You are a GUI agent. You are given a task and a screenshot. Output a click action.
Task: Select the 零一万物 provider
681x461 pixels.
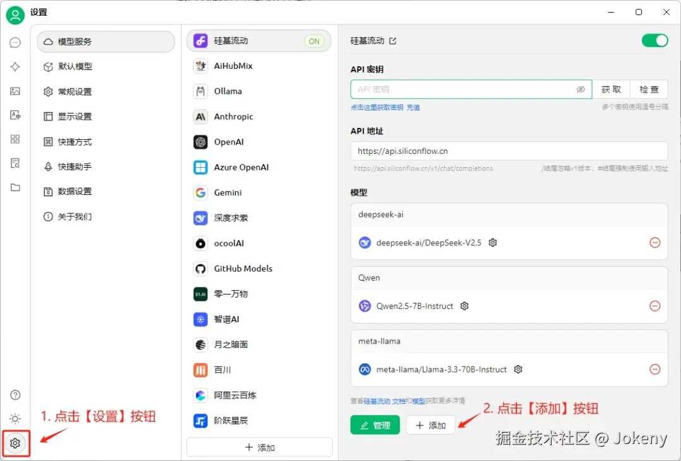click(259, 294)
